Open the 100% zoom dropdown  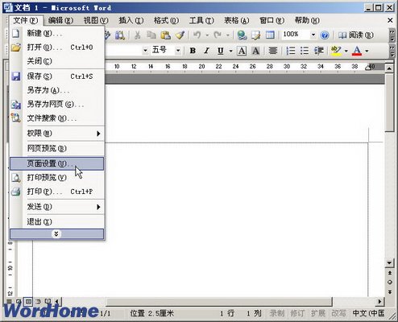pos(313,35)
